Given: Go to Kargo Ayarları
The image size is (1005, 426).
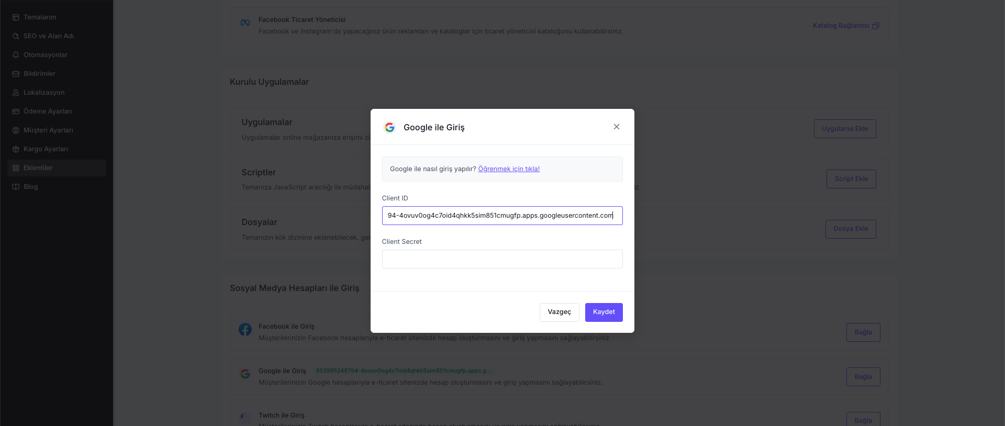Looking at the screenshot, I should click(x=57, y=149).
